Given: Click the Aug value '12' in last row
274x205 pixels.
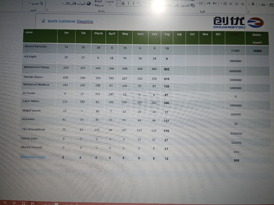Looking at the screenshot, I should tap(167, 158).
